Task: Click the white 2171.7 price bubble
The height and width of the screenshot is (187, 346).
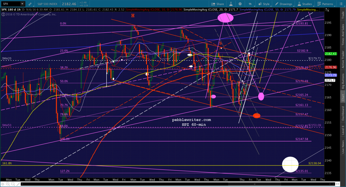Action: (330, 81)
